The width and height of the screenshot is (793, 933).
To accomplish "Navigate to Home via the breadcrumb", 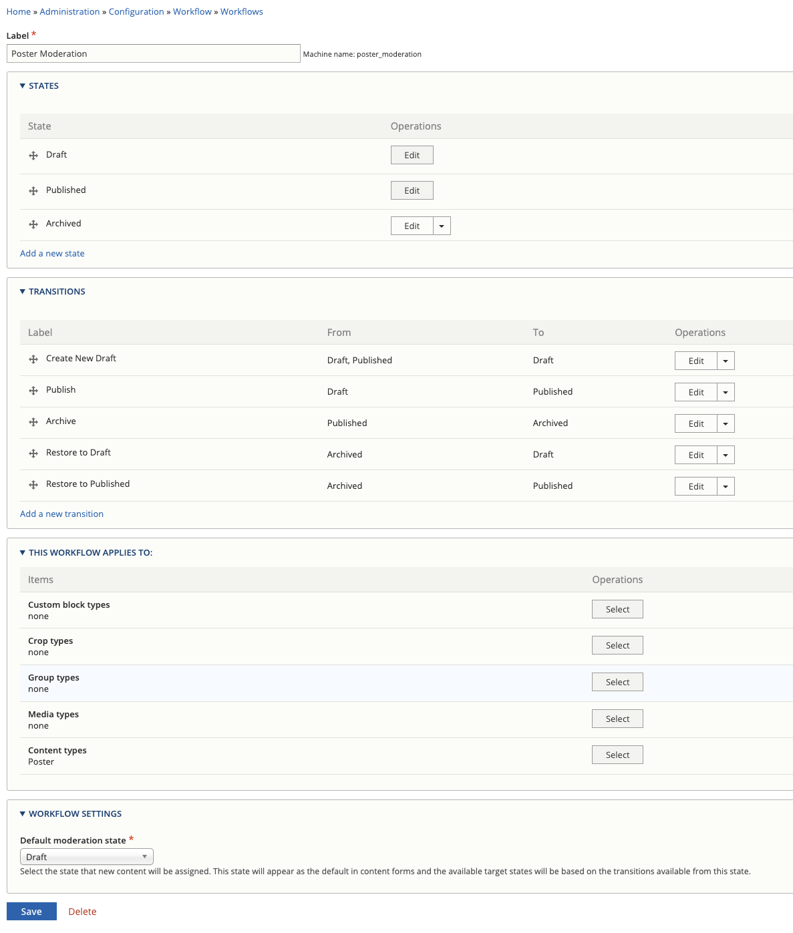I will pos(18,11).
